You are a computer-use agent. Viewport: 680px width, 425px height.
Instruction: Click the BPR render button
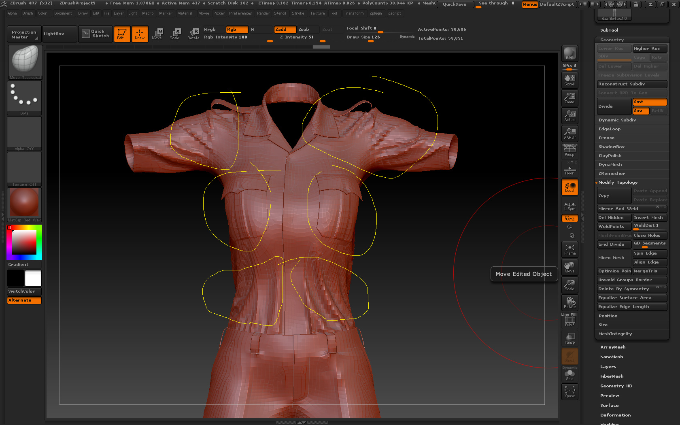(569, 53)
